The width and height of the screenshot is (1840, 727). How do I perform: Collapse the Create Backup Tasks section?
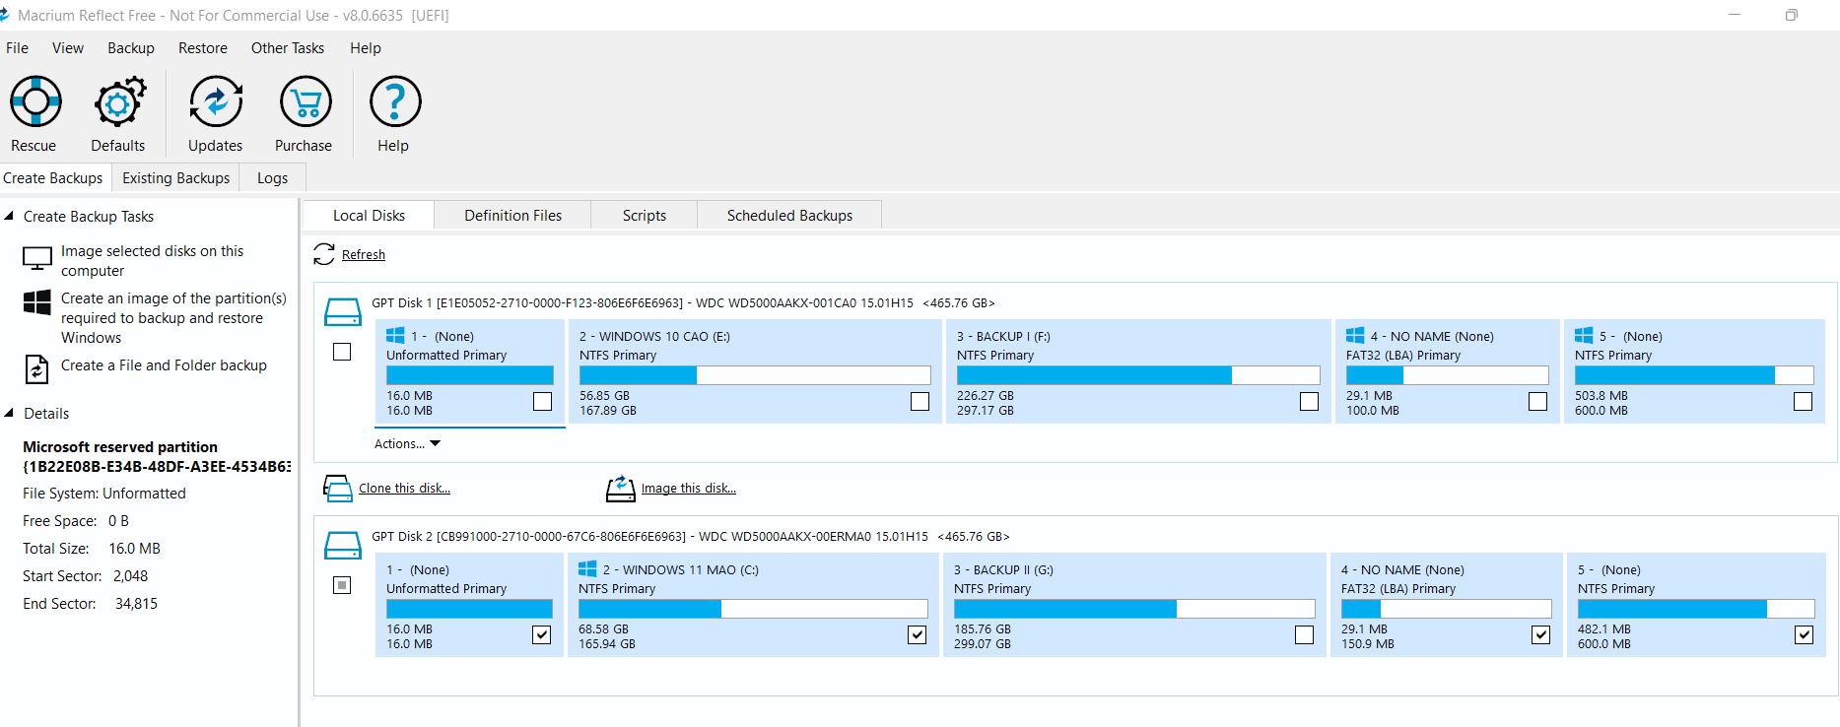click(9, 216)
